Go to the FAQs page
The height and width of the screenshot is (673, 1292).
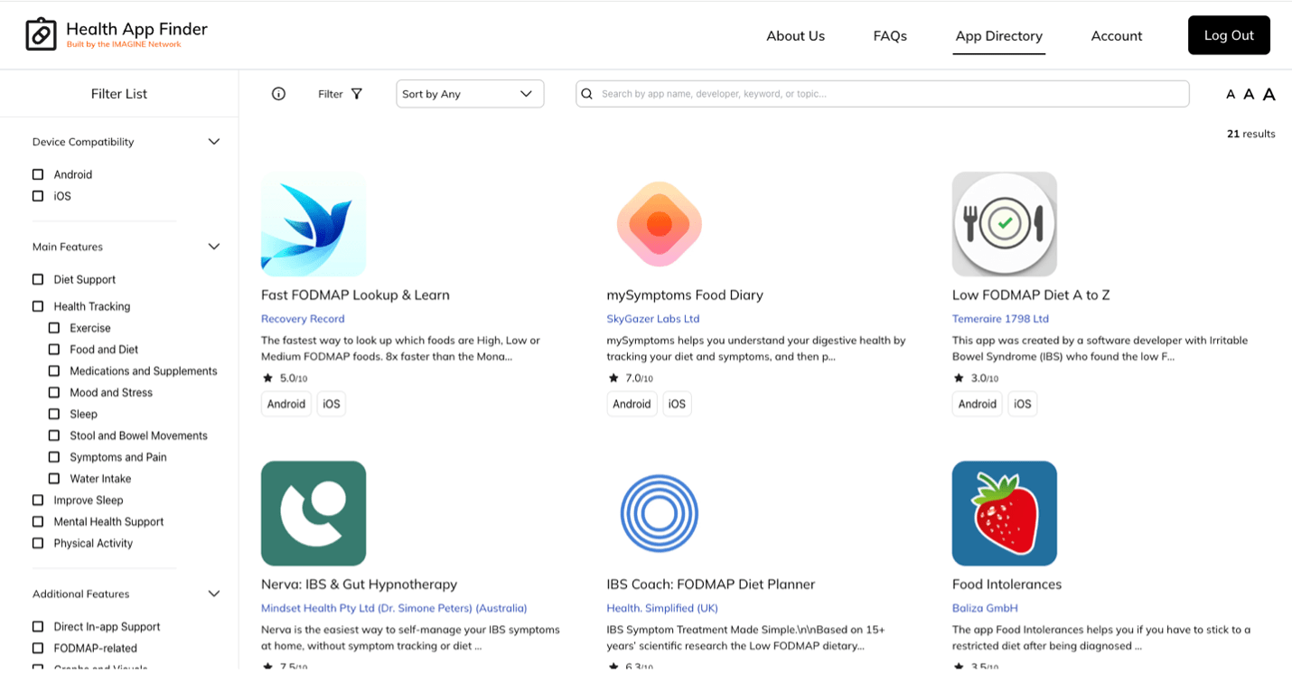(889, 36)
